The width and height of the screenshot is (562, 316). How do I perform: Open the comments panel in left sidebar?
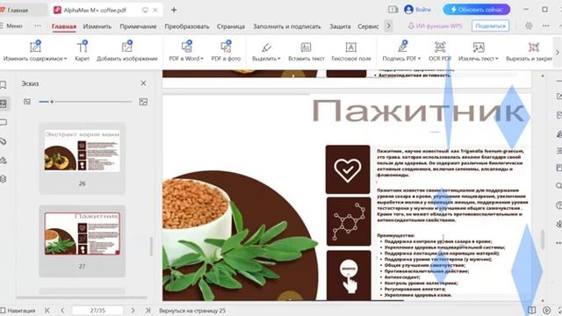4,123
